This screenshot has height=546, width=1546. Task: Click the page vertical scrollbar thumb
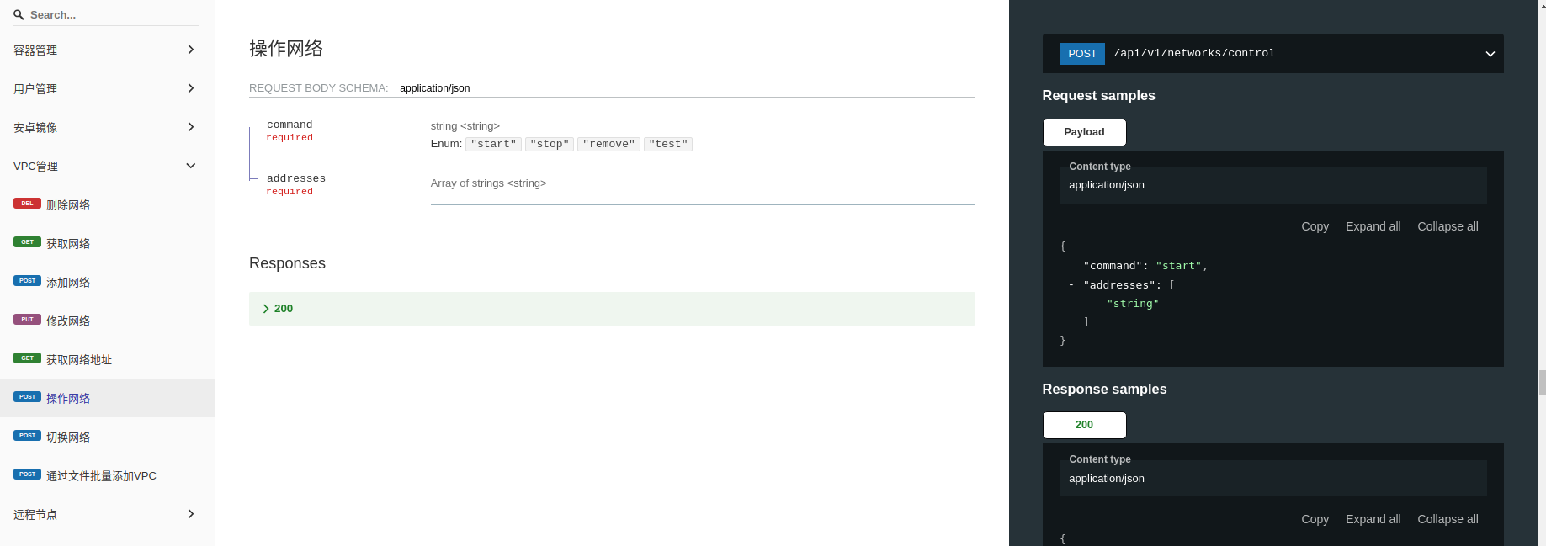1542,382
